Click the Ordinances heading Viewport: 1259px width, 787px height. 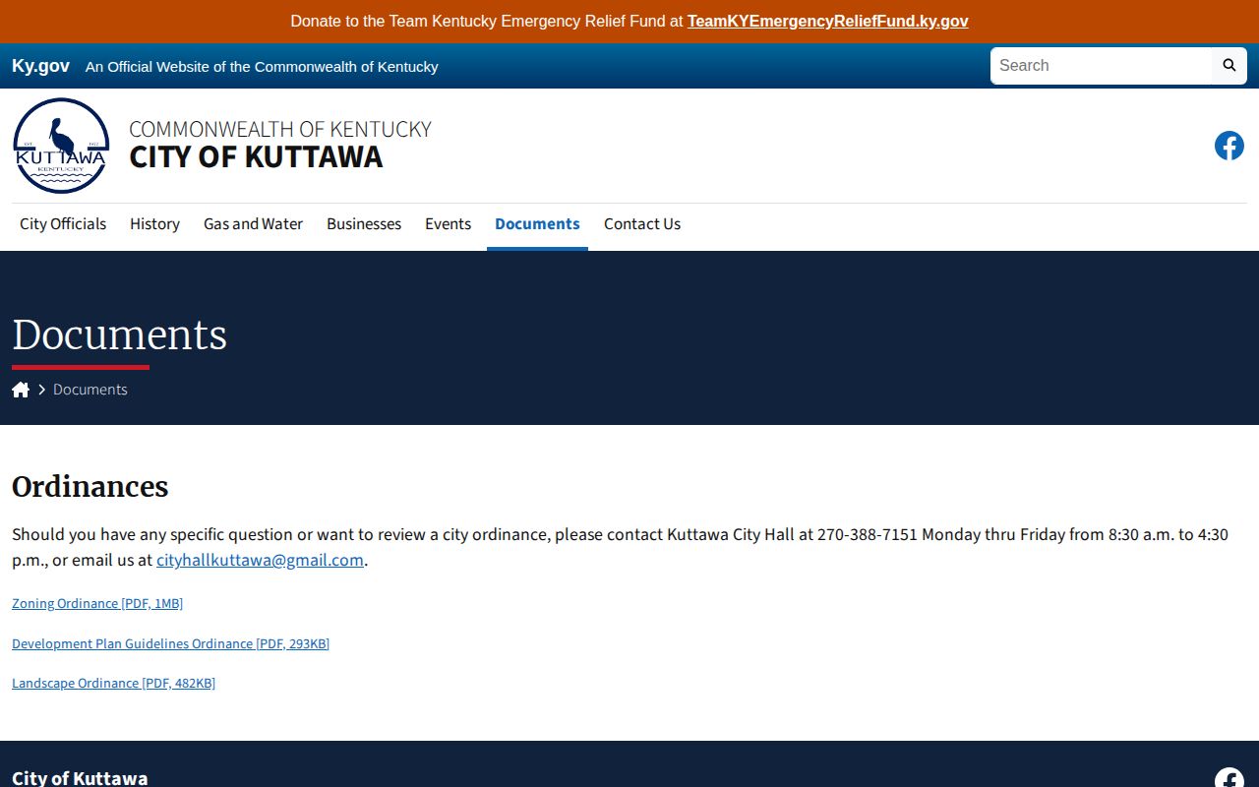90,487
